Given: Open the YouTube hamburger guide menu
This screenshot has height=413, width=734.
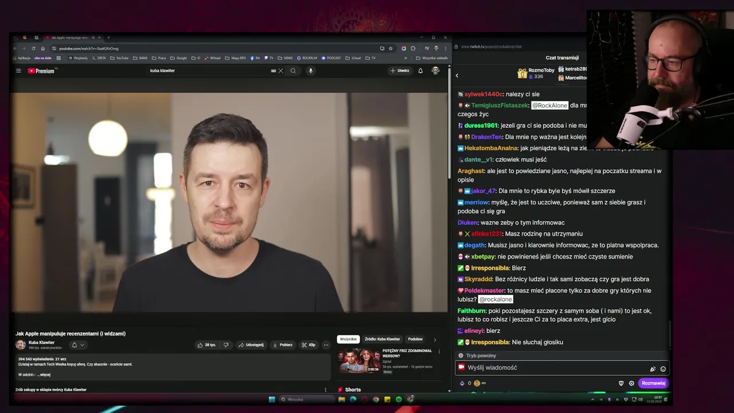Looking at the screenshot, I should (x=18, y=71).
